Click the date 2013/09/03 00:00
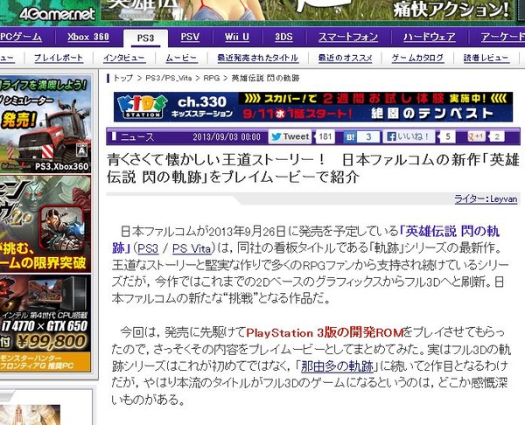This screenshot has height=425, width=525. pos(227,136)
